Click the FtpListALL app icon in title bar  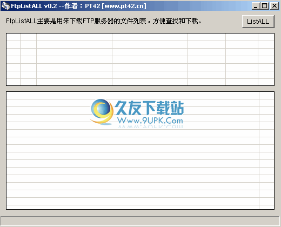click(x=5, y=6)
